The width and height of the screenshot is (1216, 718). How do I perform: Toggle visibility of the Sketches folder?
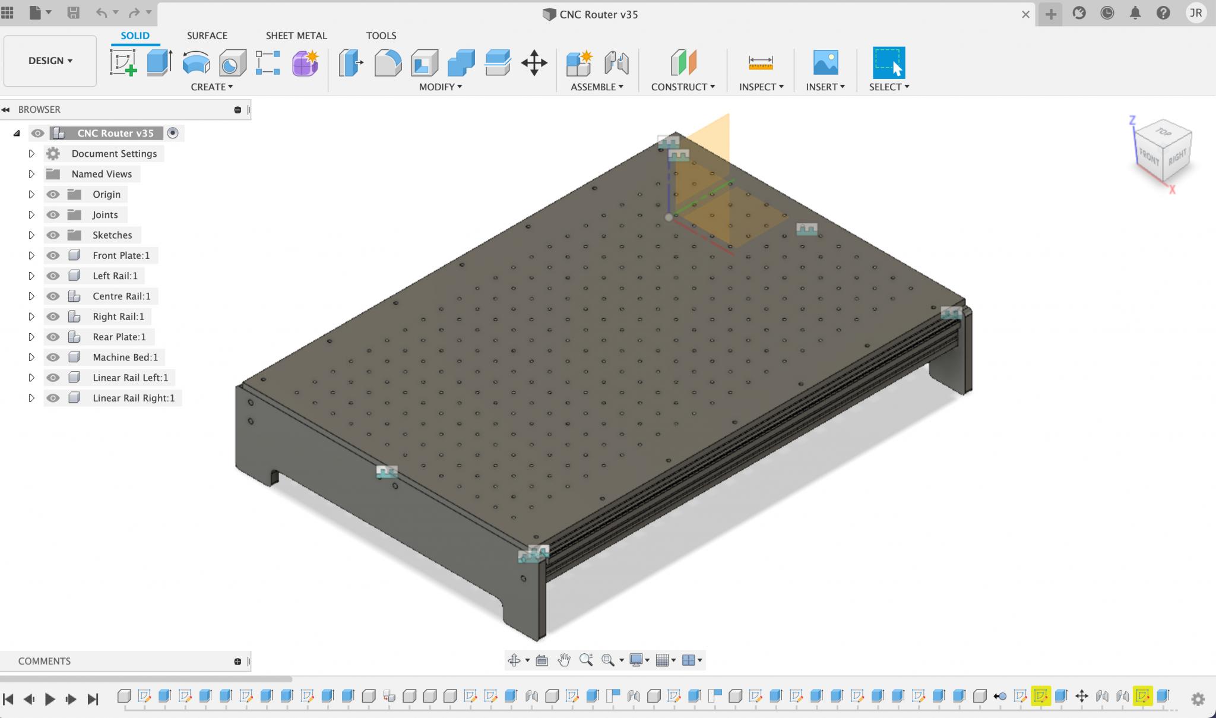pos(53,235)
